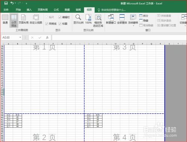Select column S header
The width and height of the screenshot is (187, 142).
(x=169, y=44)
